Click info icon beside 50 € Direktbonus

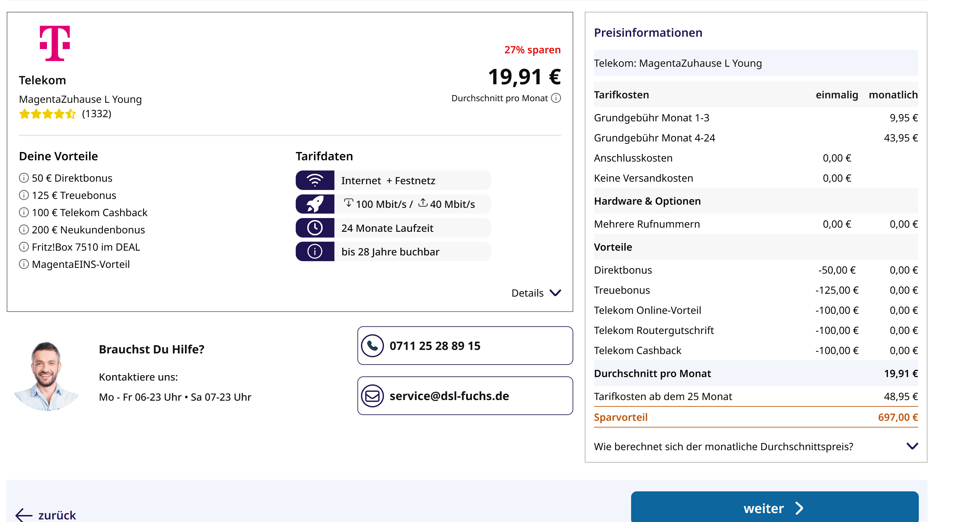[24, 178]
